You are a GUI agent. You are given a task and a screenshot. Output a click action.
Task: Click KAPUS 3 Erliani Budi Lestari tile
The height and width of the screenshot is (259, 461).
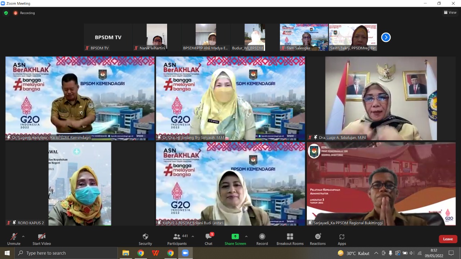[x=230, y=184]
